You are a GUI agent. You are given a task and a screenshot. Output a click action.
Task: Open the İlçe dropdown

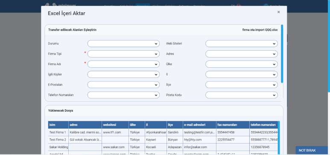pyautogui.click(x=242, y=85)
